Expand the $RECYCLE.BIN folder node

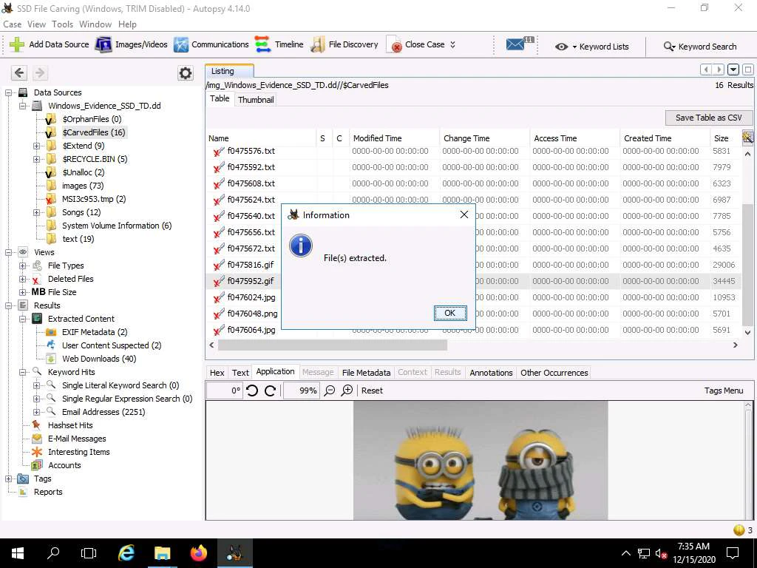coord(37,159)
